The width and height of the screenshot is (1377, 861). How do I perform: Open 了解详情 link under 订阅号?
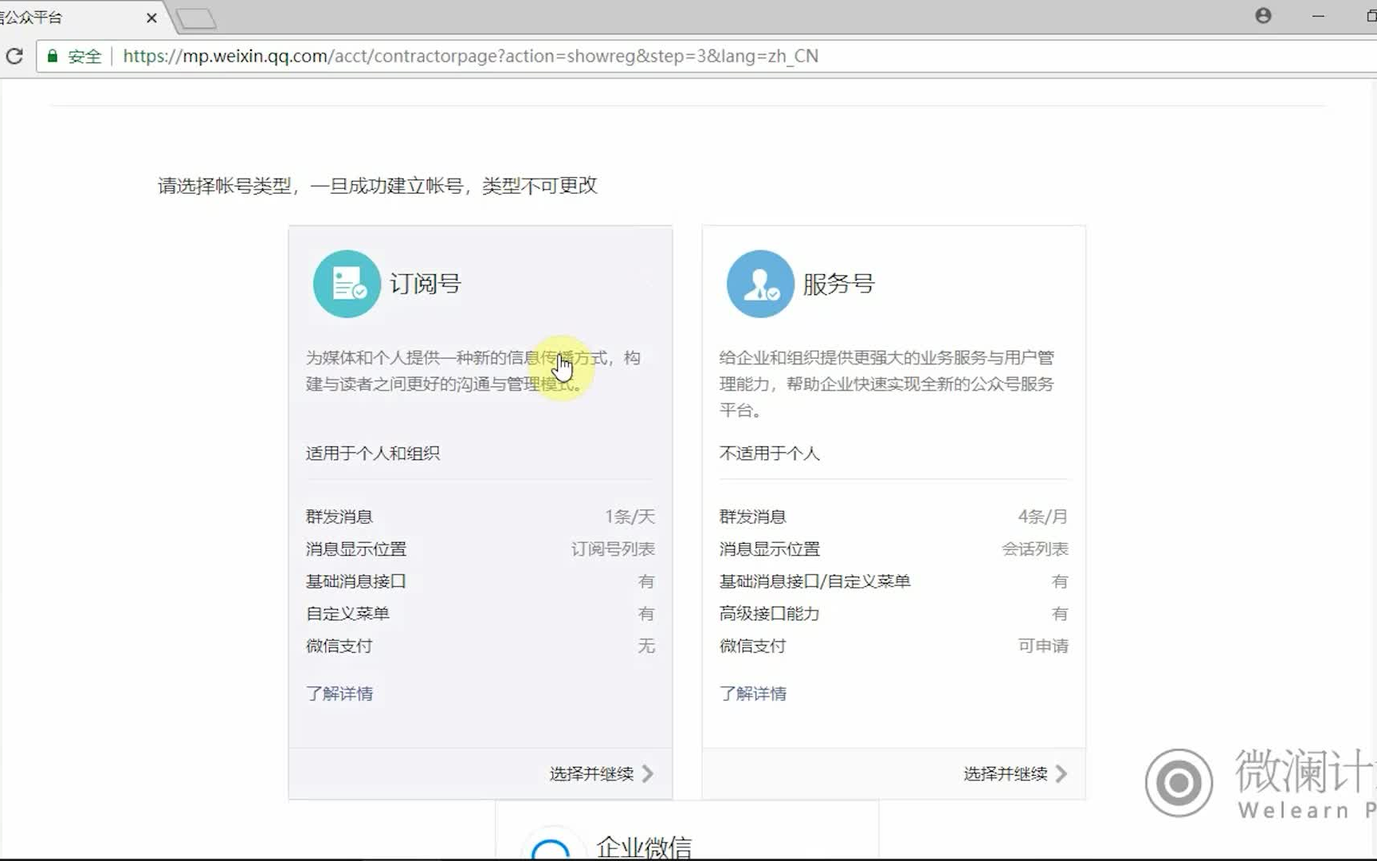point(339,694)
